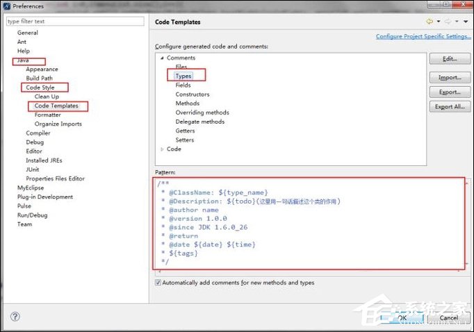Select Constructors comment template
This screenshot has height=332, width=474.
193,94
